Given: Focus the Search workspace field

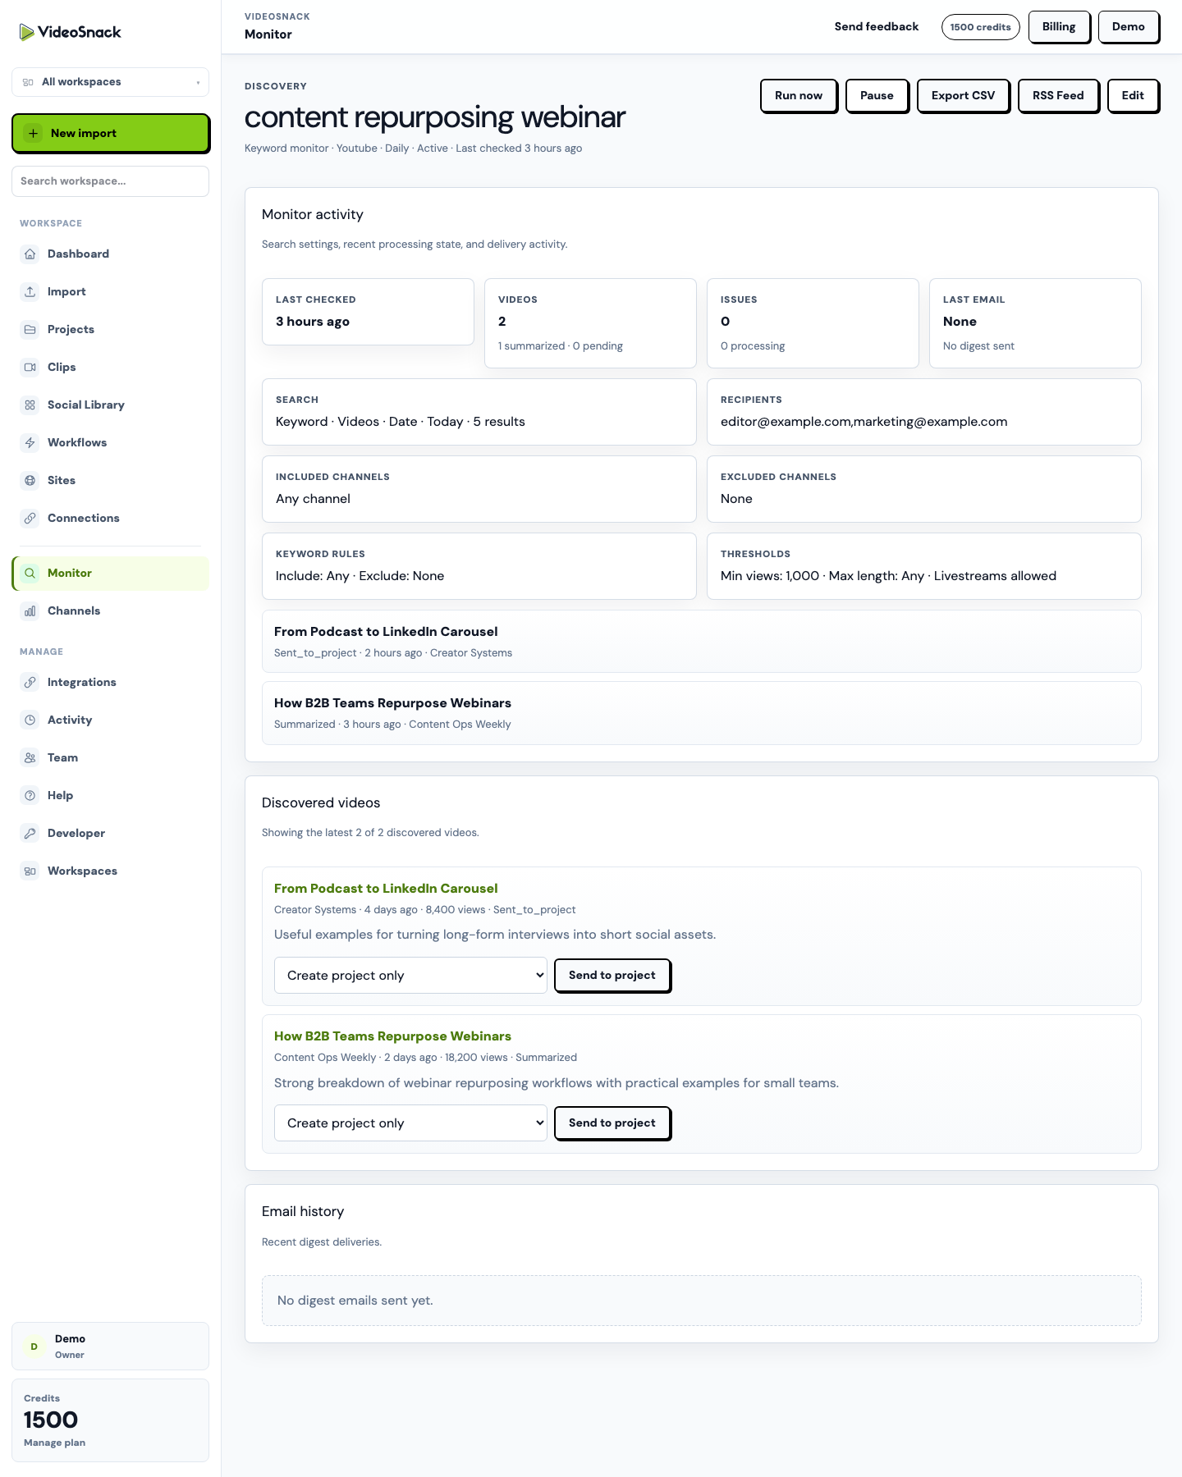Looking at the screenshot, I should [x=110, y=181].
